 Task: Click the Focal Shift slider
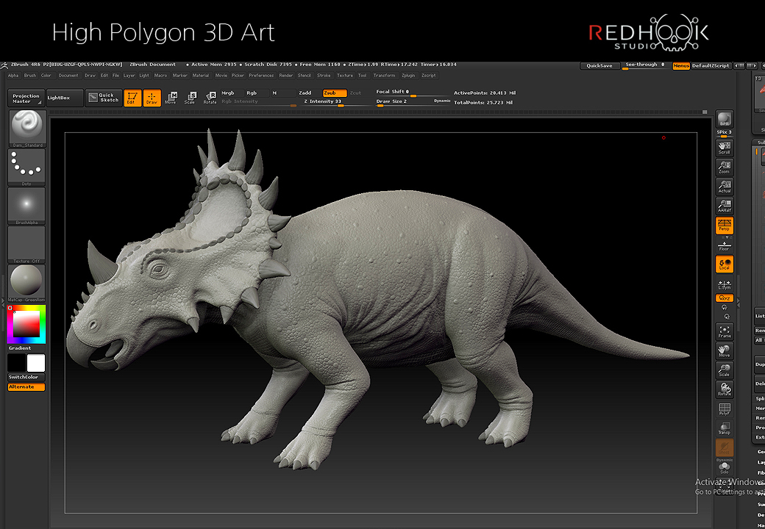pyautogui.click(x=413, y=93)
